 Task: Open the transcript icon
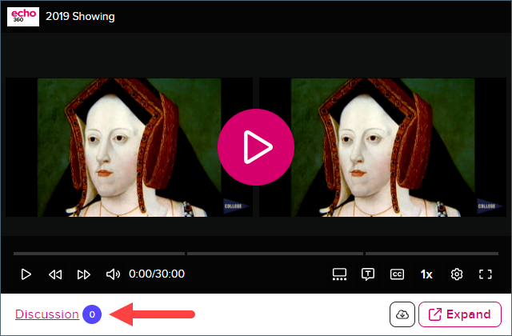(x=368, y=274)
